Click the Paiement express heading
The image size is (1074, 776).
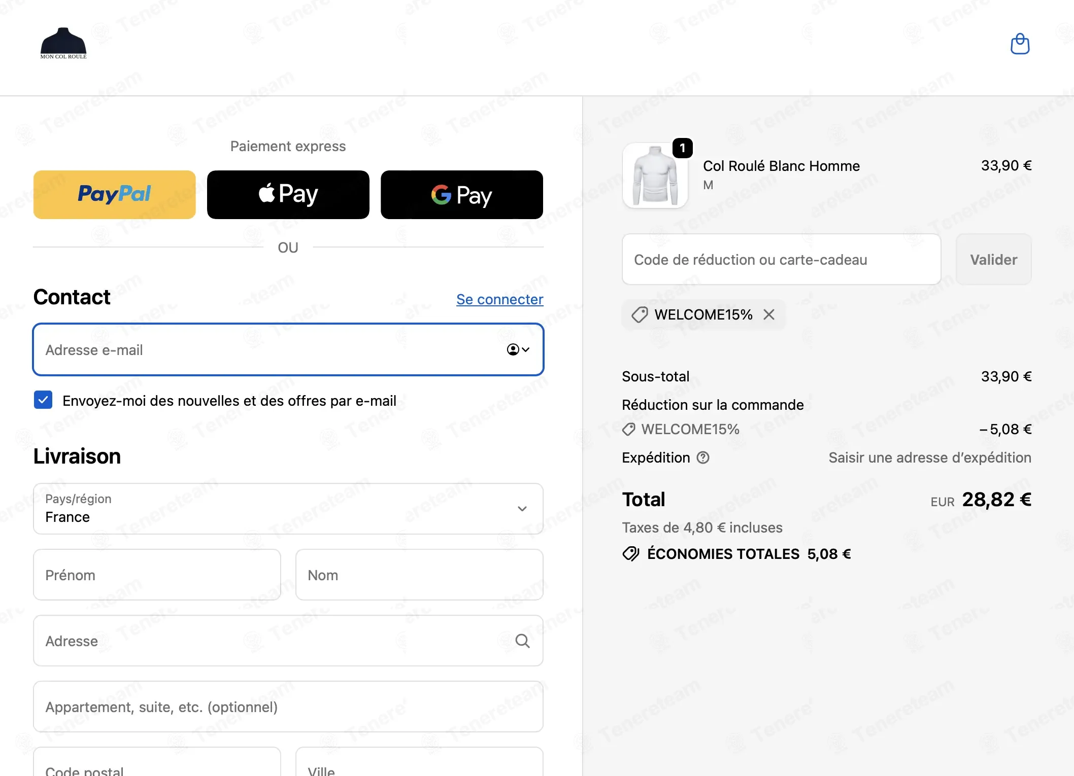288,146
